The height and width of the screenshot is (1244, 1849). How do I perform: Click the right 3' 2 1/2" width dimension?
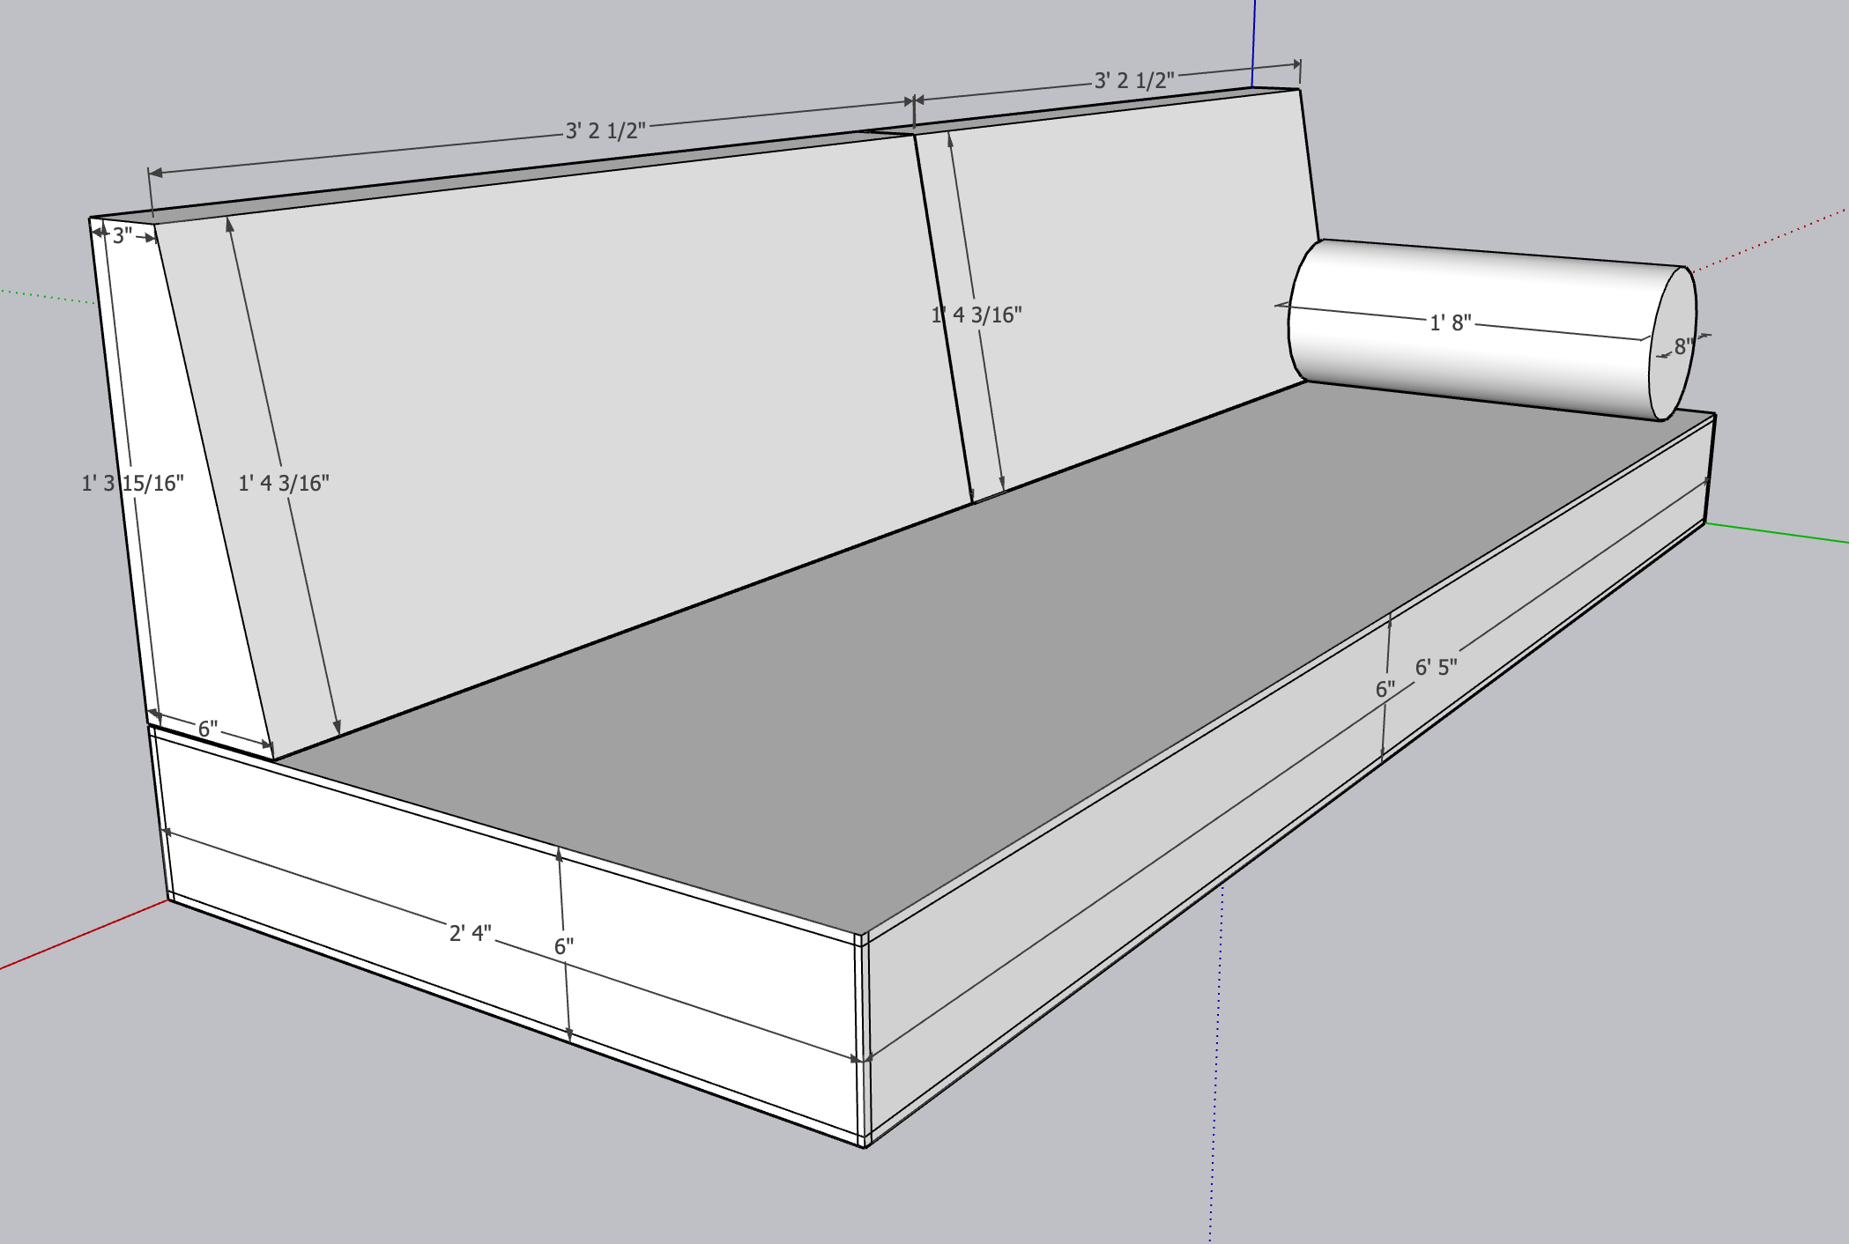pos(1132,79)
